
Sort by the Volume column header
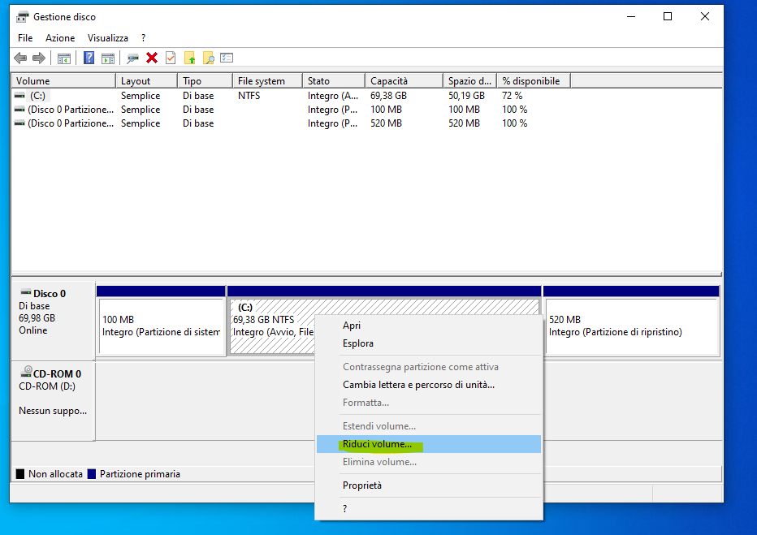63,81
